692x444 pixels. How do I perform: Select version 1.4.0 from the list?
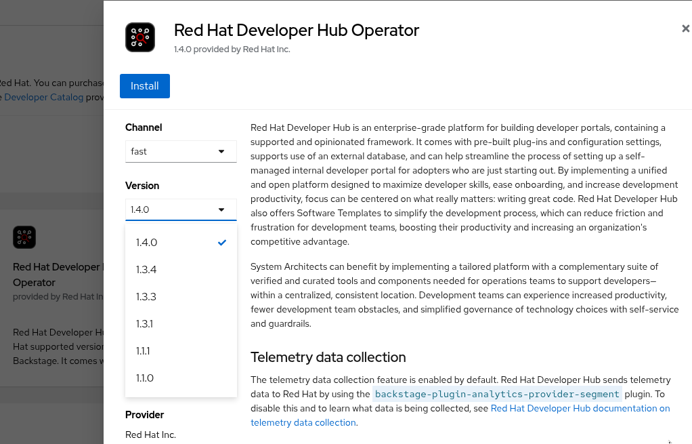click(x=147, y=243)
